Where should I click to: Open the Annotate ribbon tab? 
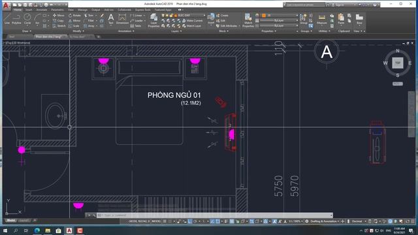42,10
